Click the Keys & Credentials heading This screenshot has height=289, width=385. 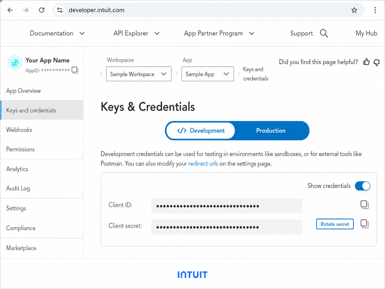[148, 107]
